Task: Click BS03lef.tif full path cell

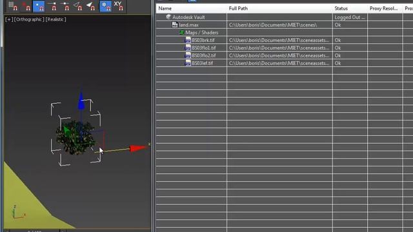Action: [279, 63]
